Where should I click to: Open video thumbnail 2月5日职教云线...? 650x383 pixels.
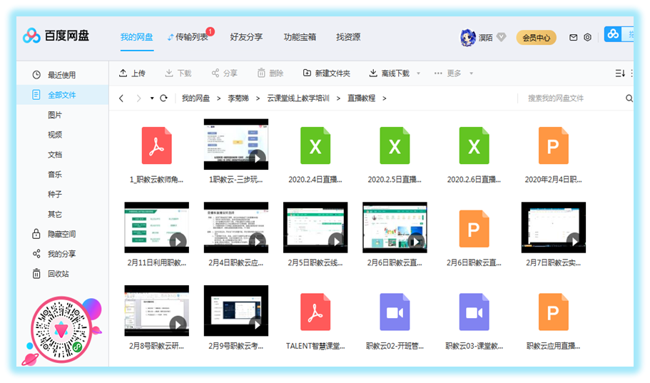point(315,228)
